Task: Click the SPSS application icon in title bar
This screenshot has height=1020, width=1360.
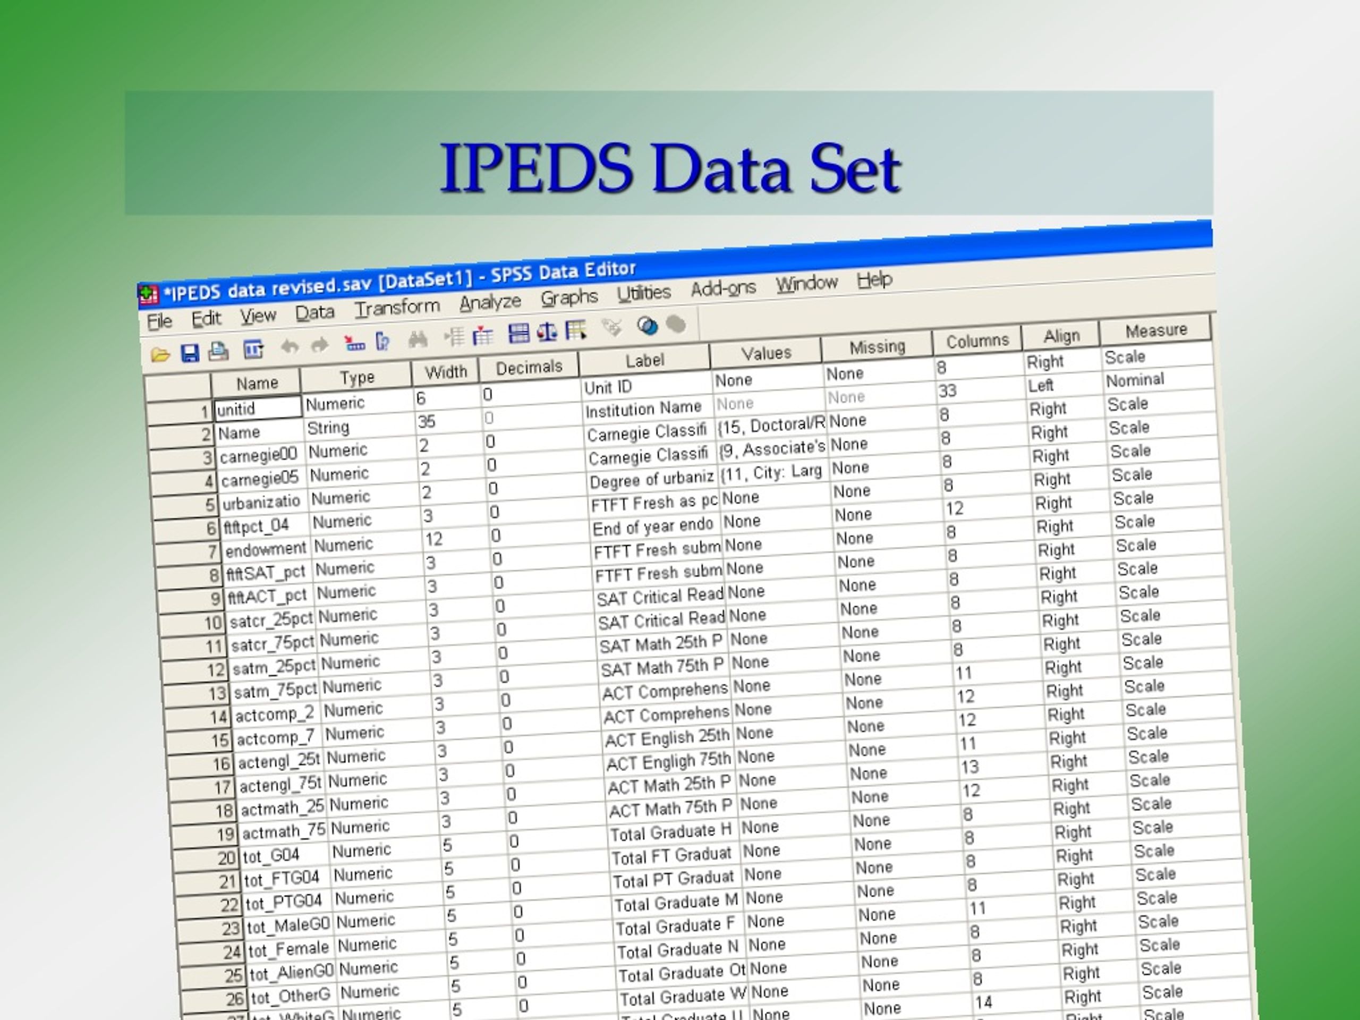Action: click(148, 295)
